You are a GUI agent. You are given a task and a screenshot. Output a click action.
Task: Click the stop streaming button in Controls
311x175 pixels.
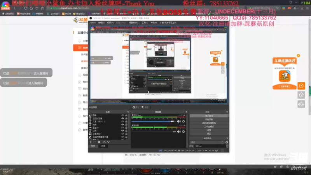click(209, 116)
